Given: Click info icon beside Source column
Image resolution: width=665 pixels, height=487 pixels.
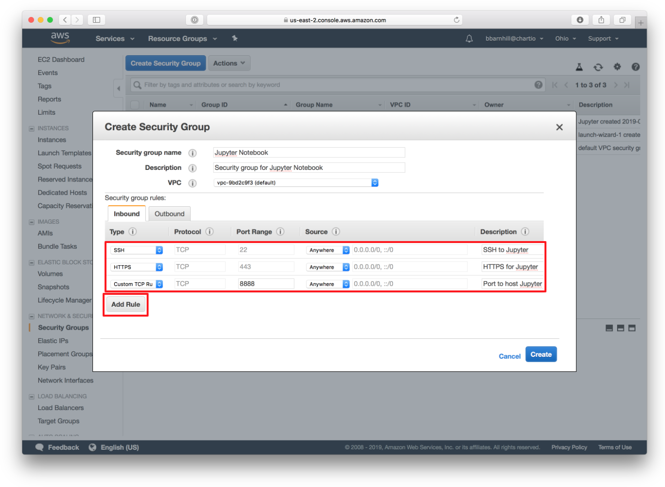Looking at the screenshot, I should (x=336, y=232).
